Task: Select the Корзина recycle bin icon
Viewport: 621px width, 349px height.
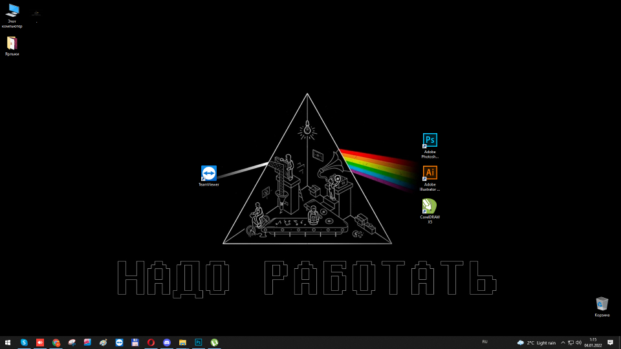Action: (x=602, y=307)
